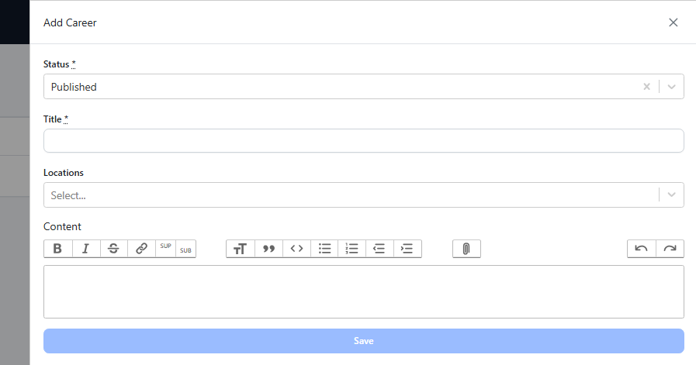
Task: Undo the last content edit
Action: pyautogui.click(x=642, y=249)
